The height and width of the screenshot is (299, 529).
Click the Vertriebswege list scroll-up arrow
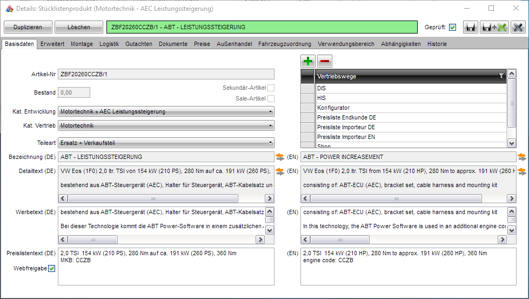click(x=512, y=74)
